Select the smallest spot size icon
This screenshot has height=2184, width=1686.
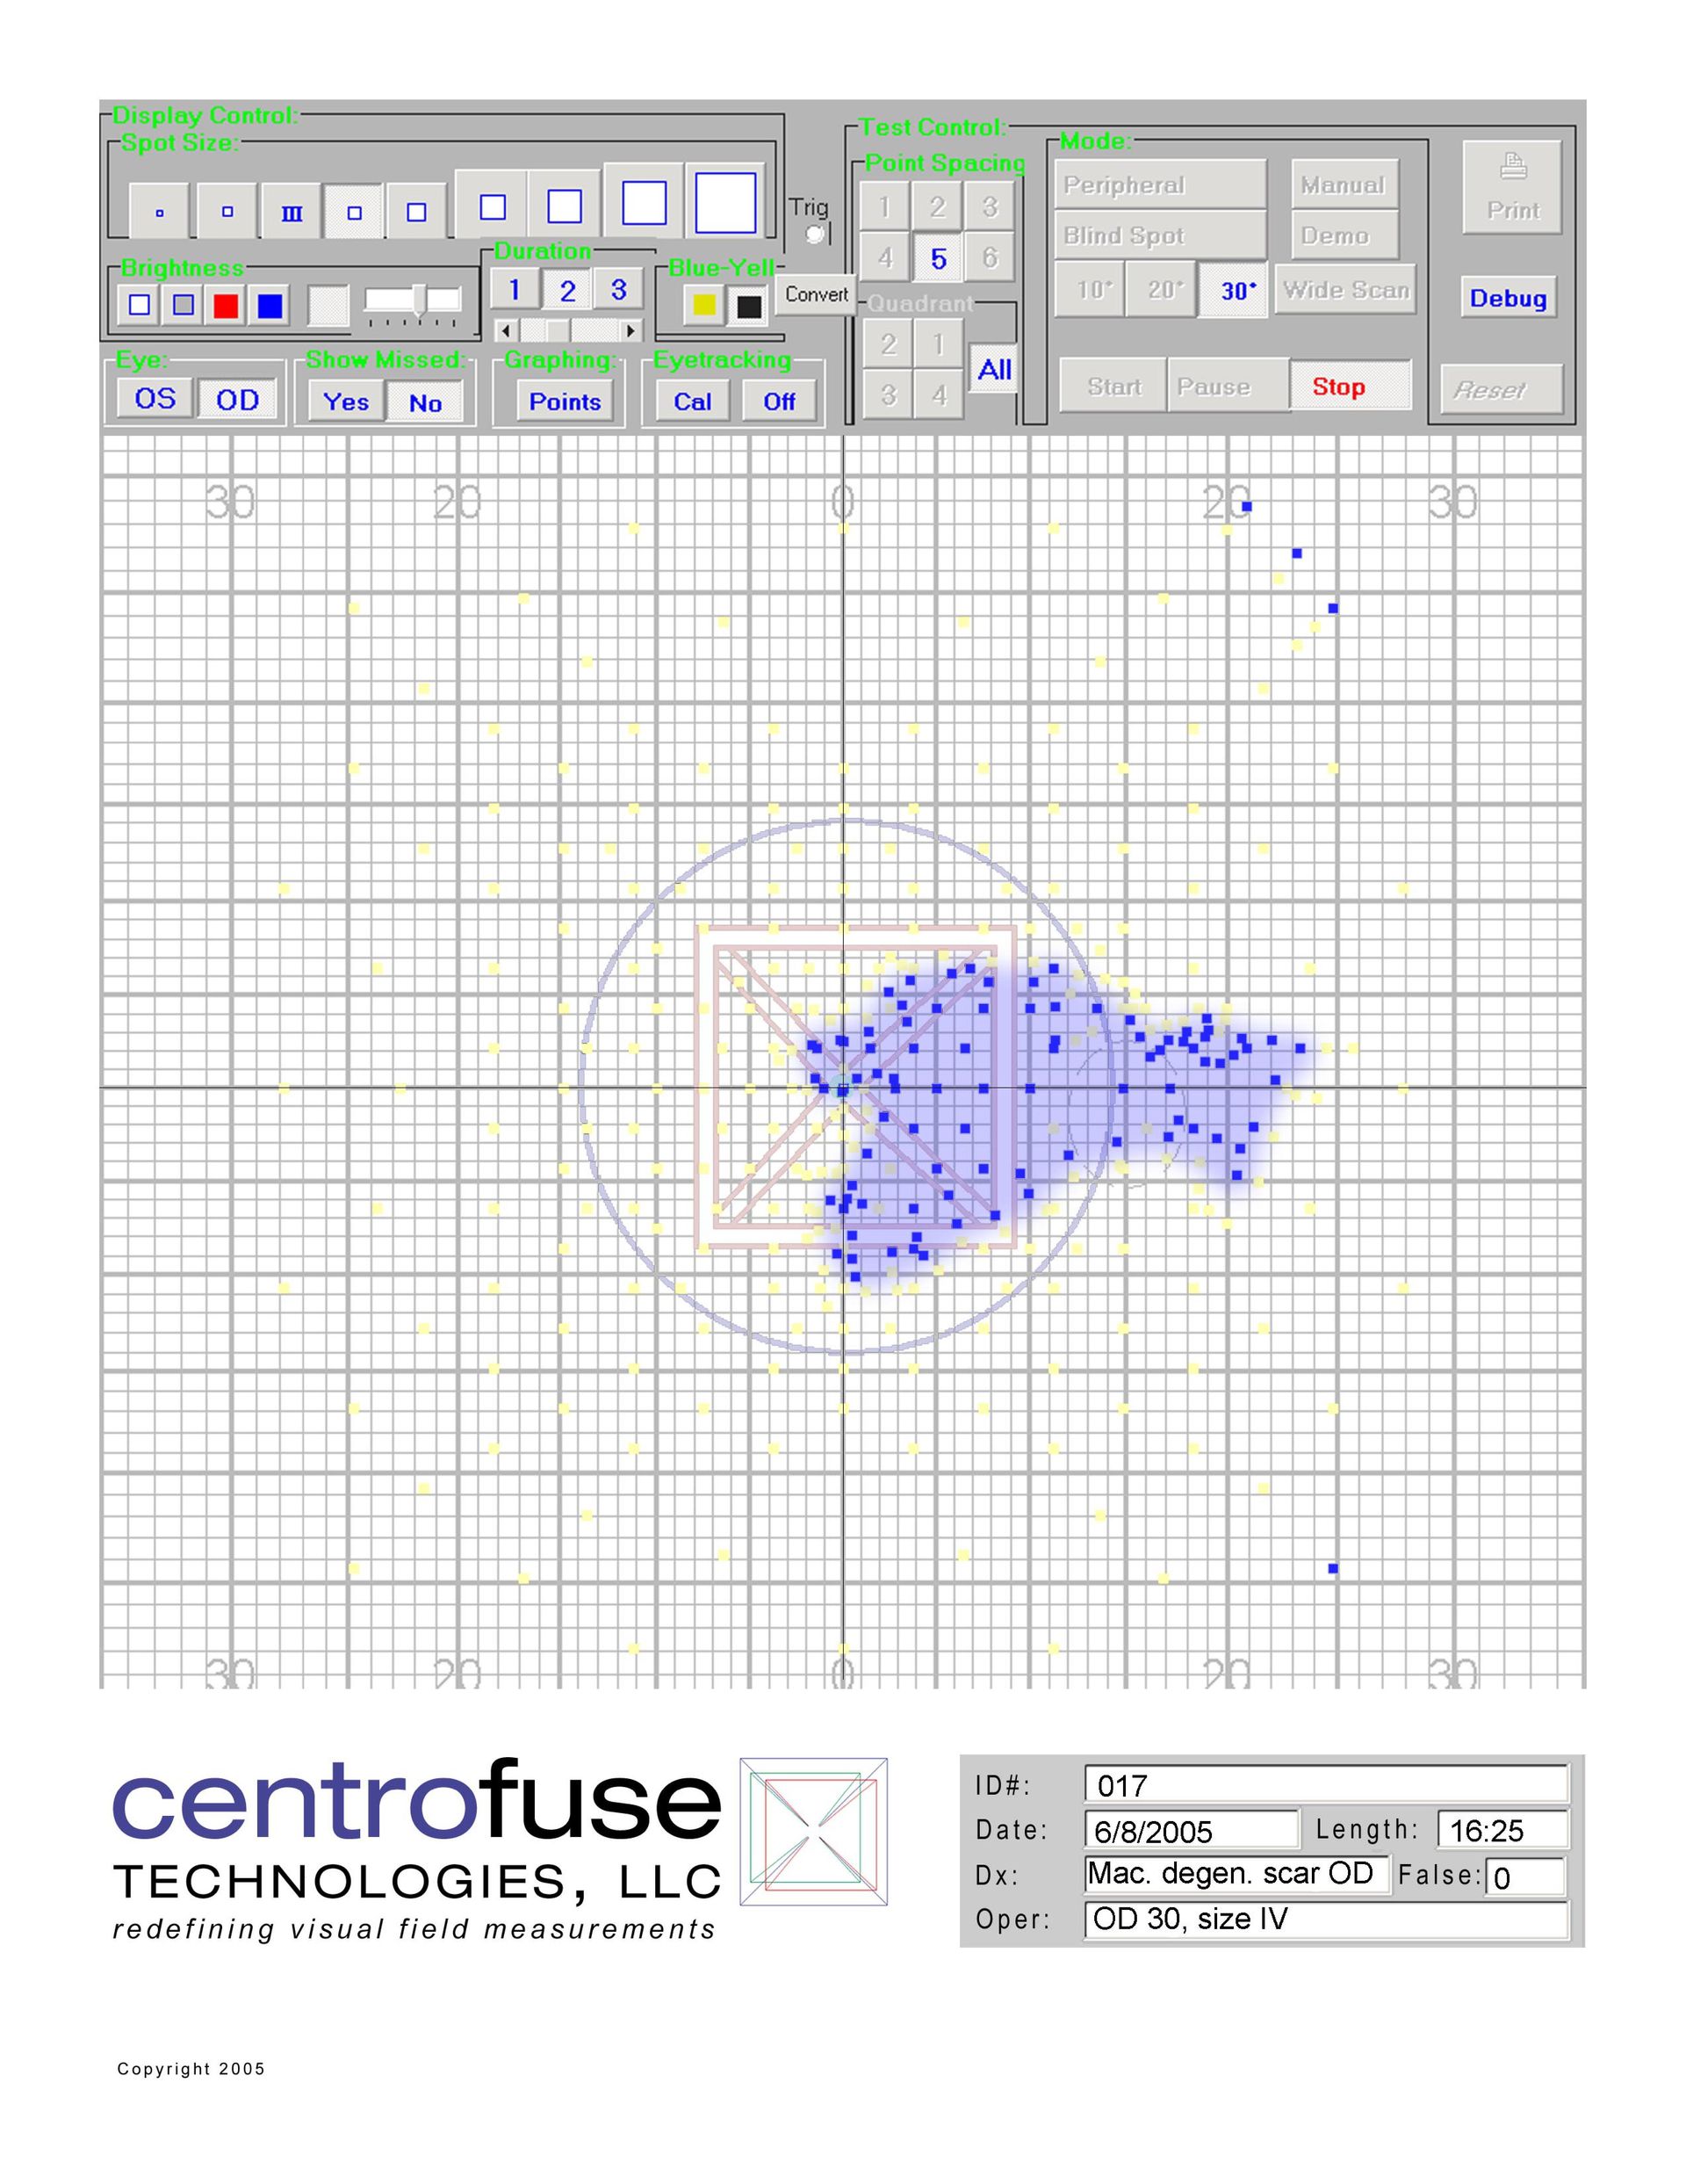click(160, 212)
